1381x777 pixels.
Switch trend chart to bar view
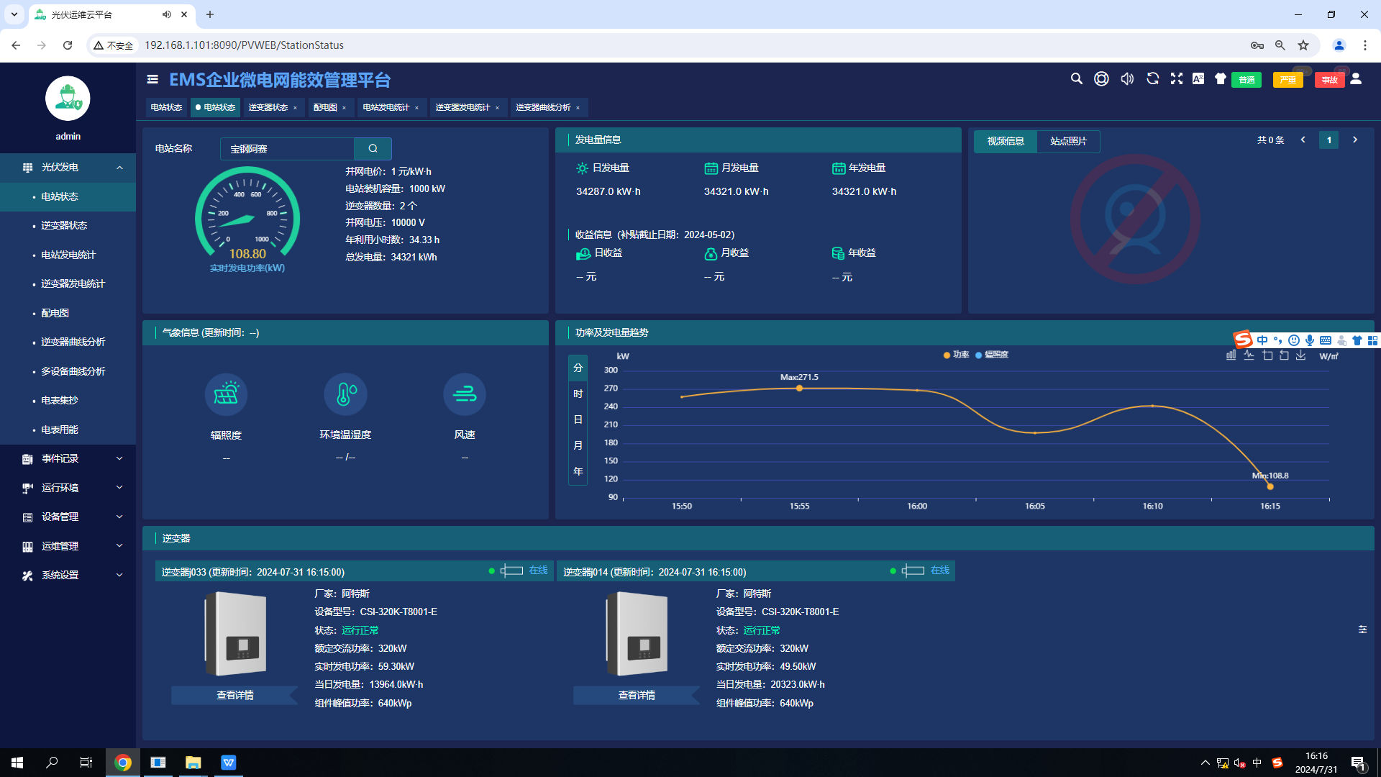(1231, 355)
